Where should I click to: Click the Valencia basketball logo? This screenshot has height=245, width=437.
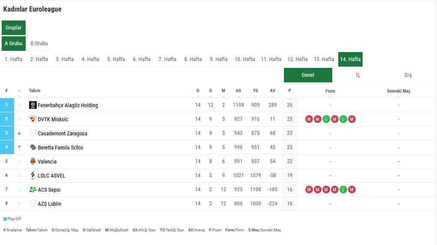[33, 161]
